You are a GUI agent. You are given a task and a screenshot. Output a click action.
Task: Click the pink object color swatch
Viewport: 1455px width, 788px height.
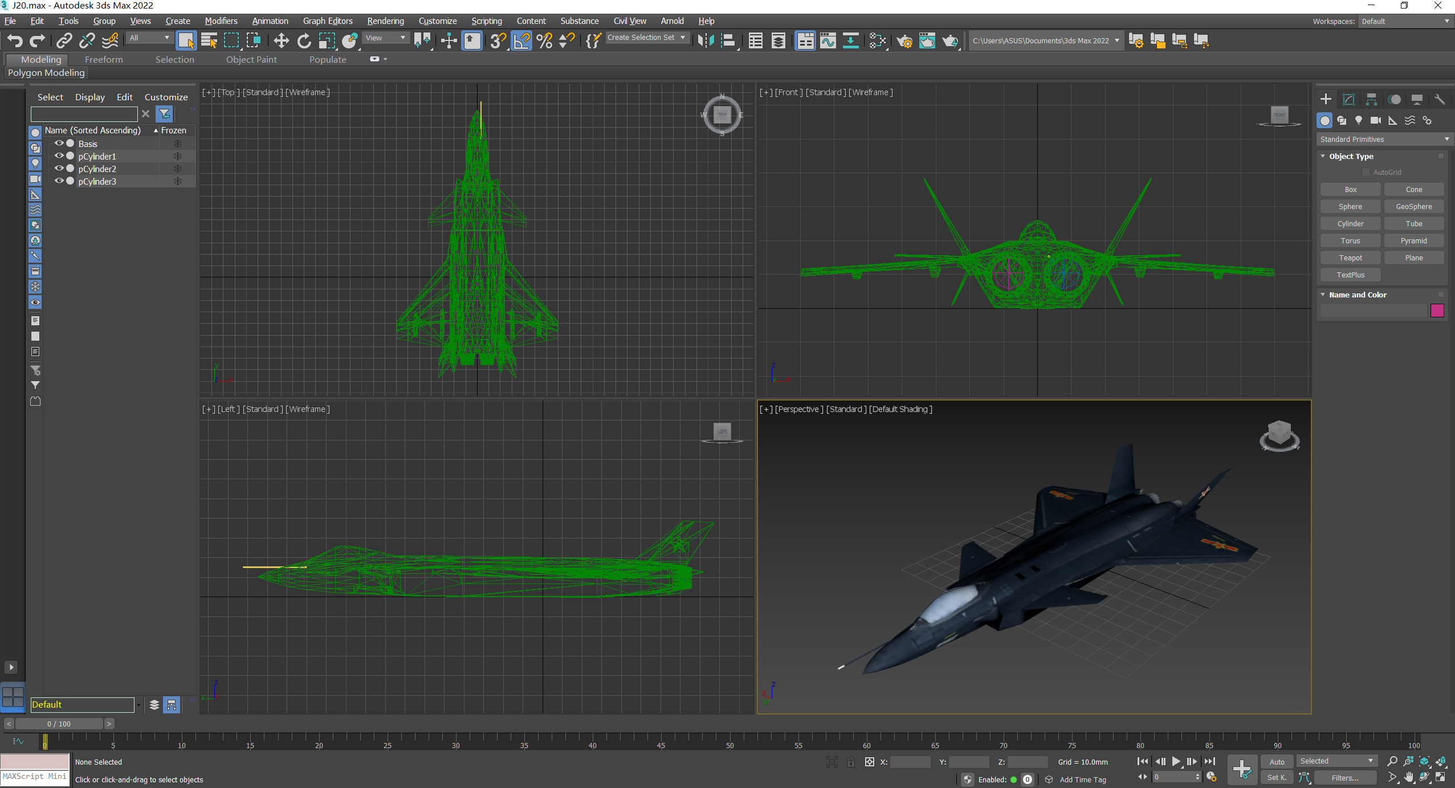(x=1437, y=311)
